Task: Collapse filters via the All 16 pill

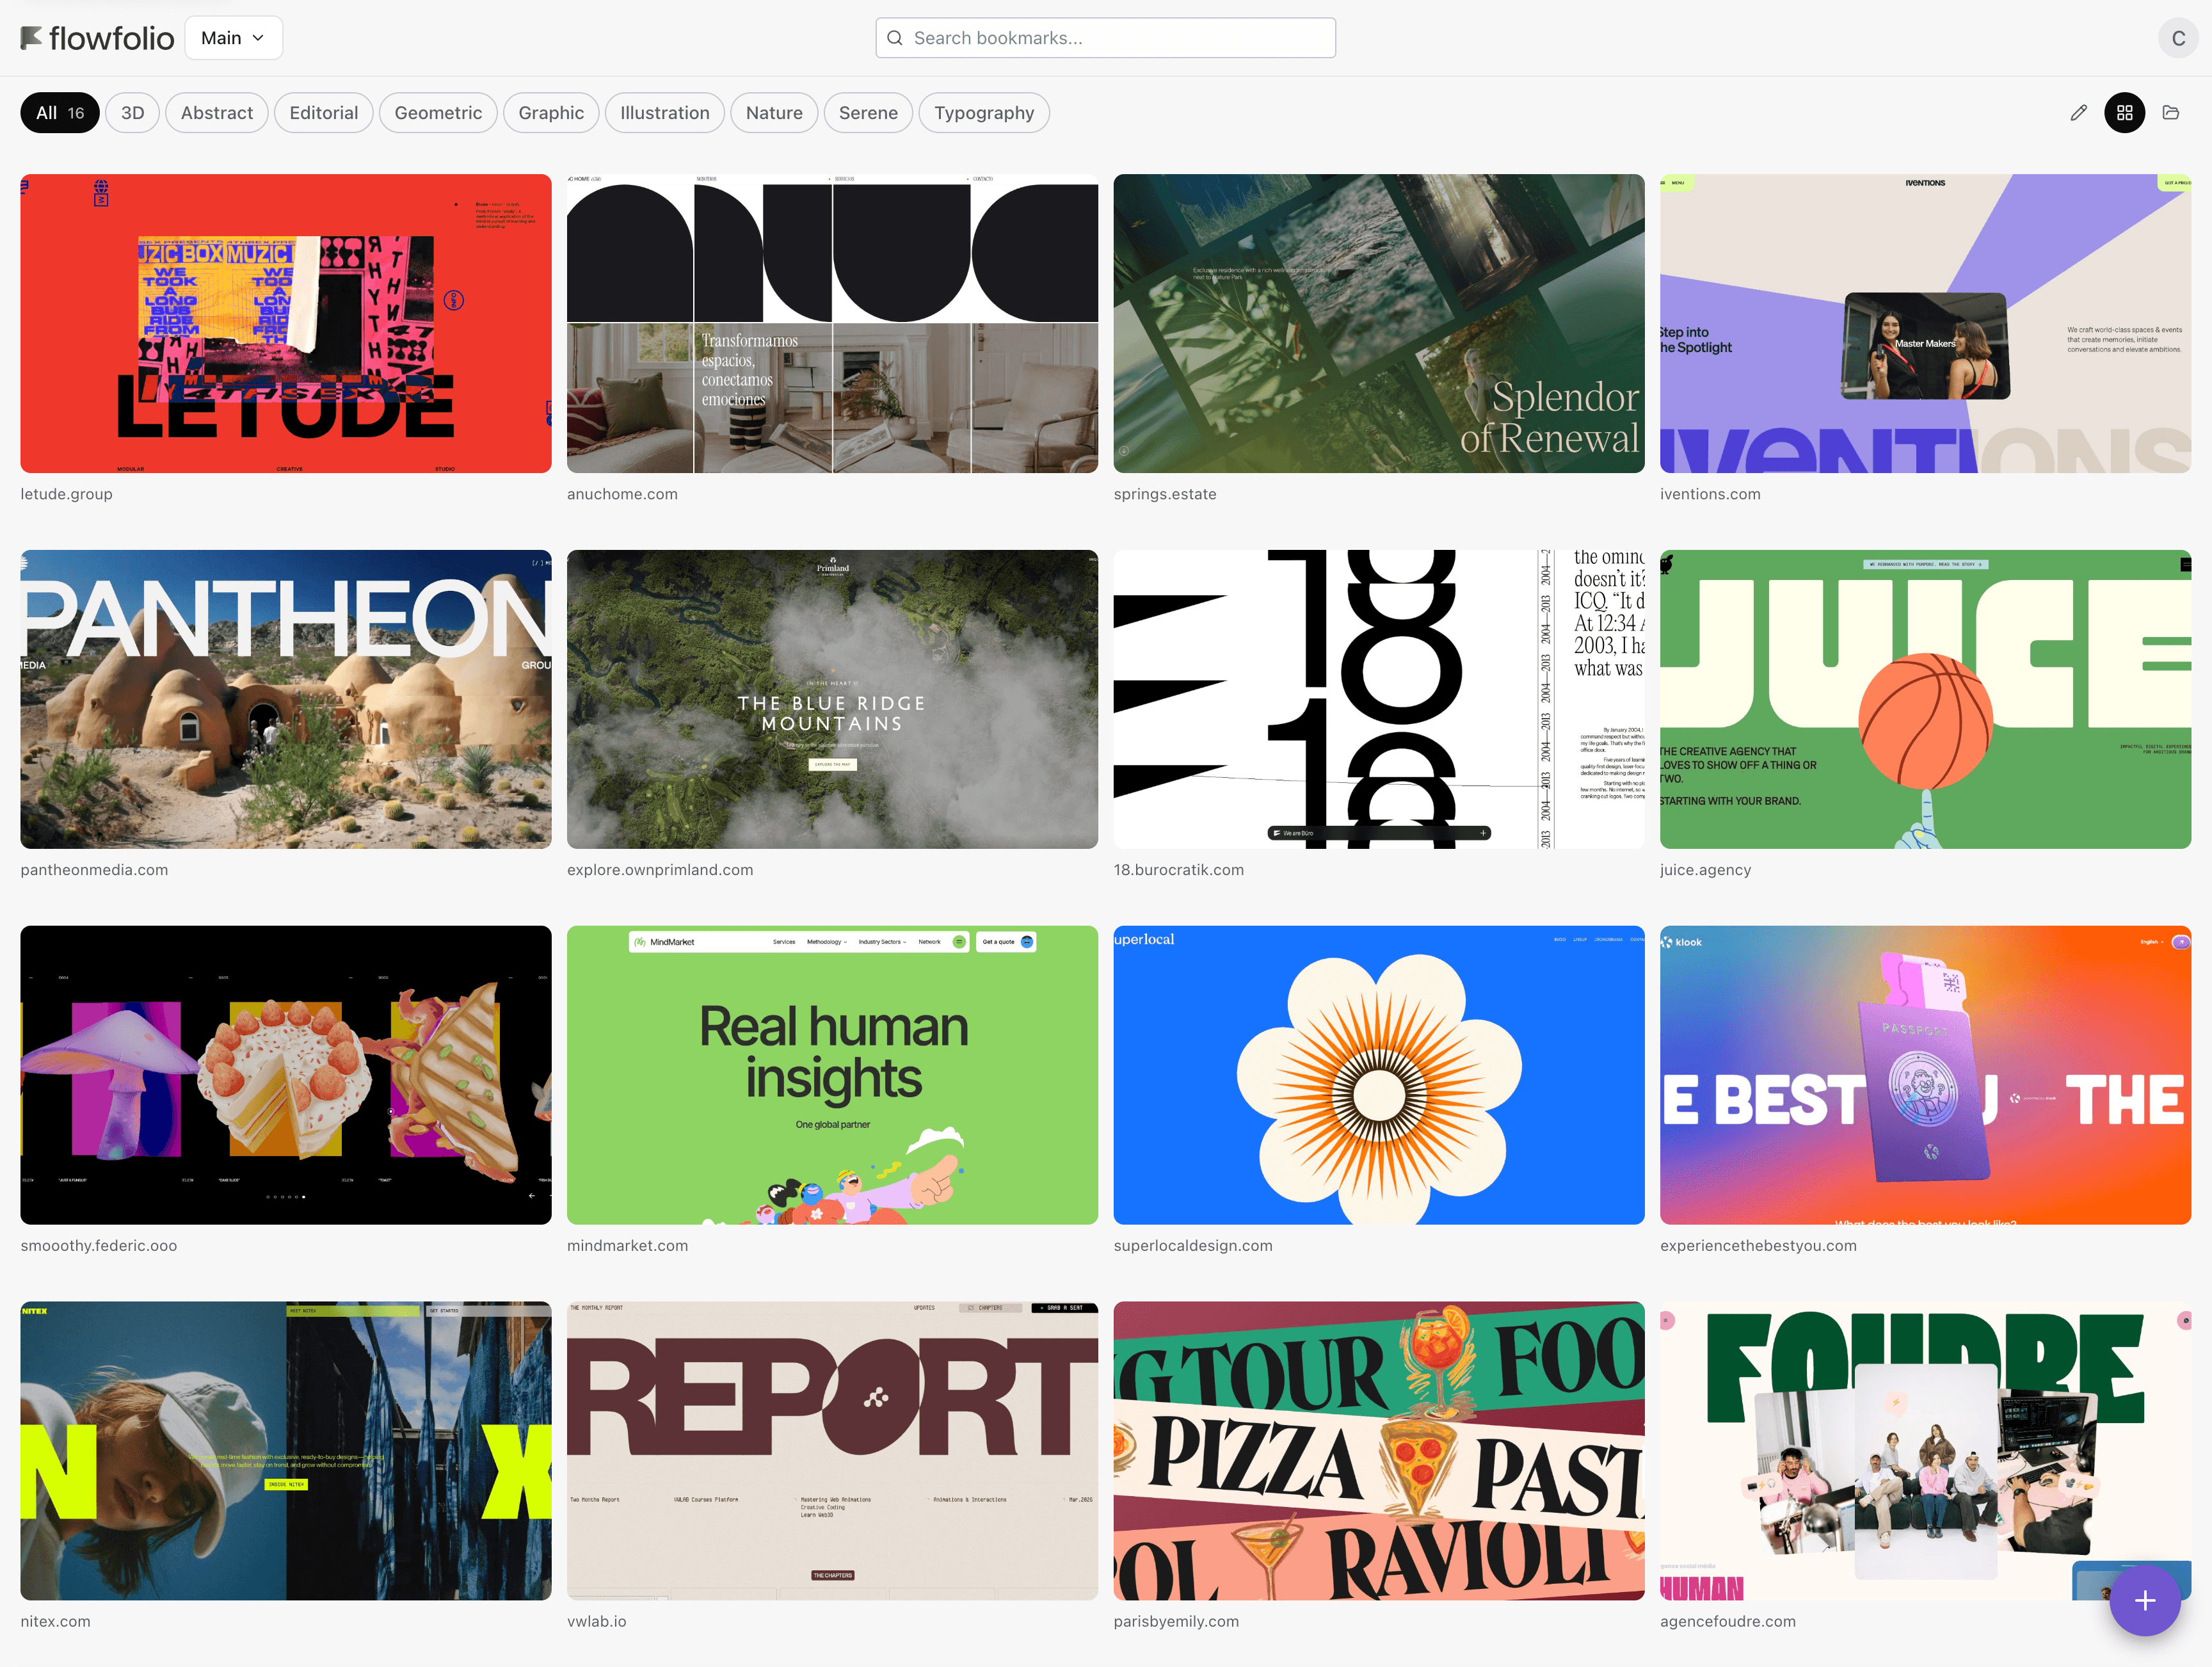Action: pos(59,112)
